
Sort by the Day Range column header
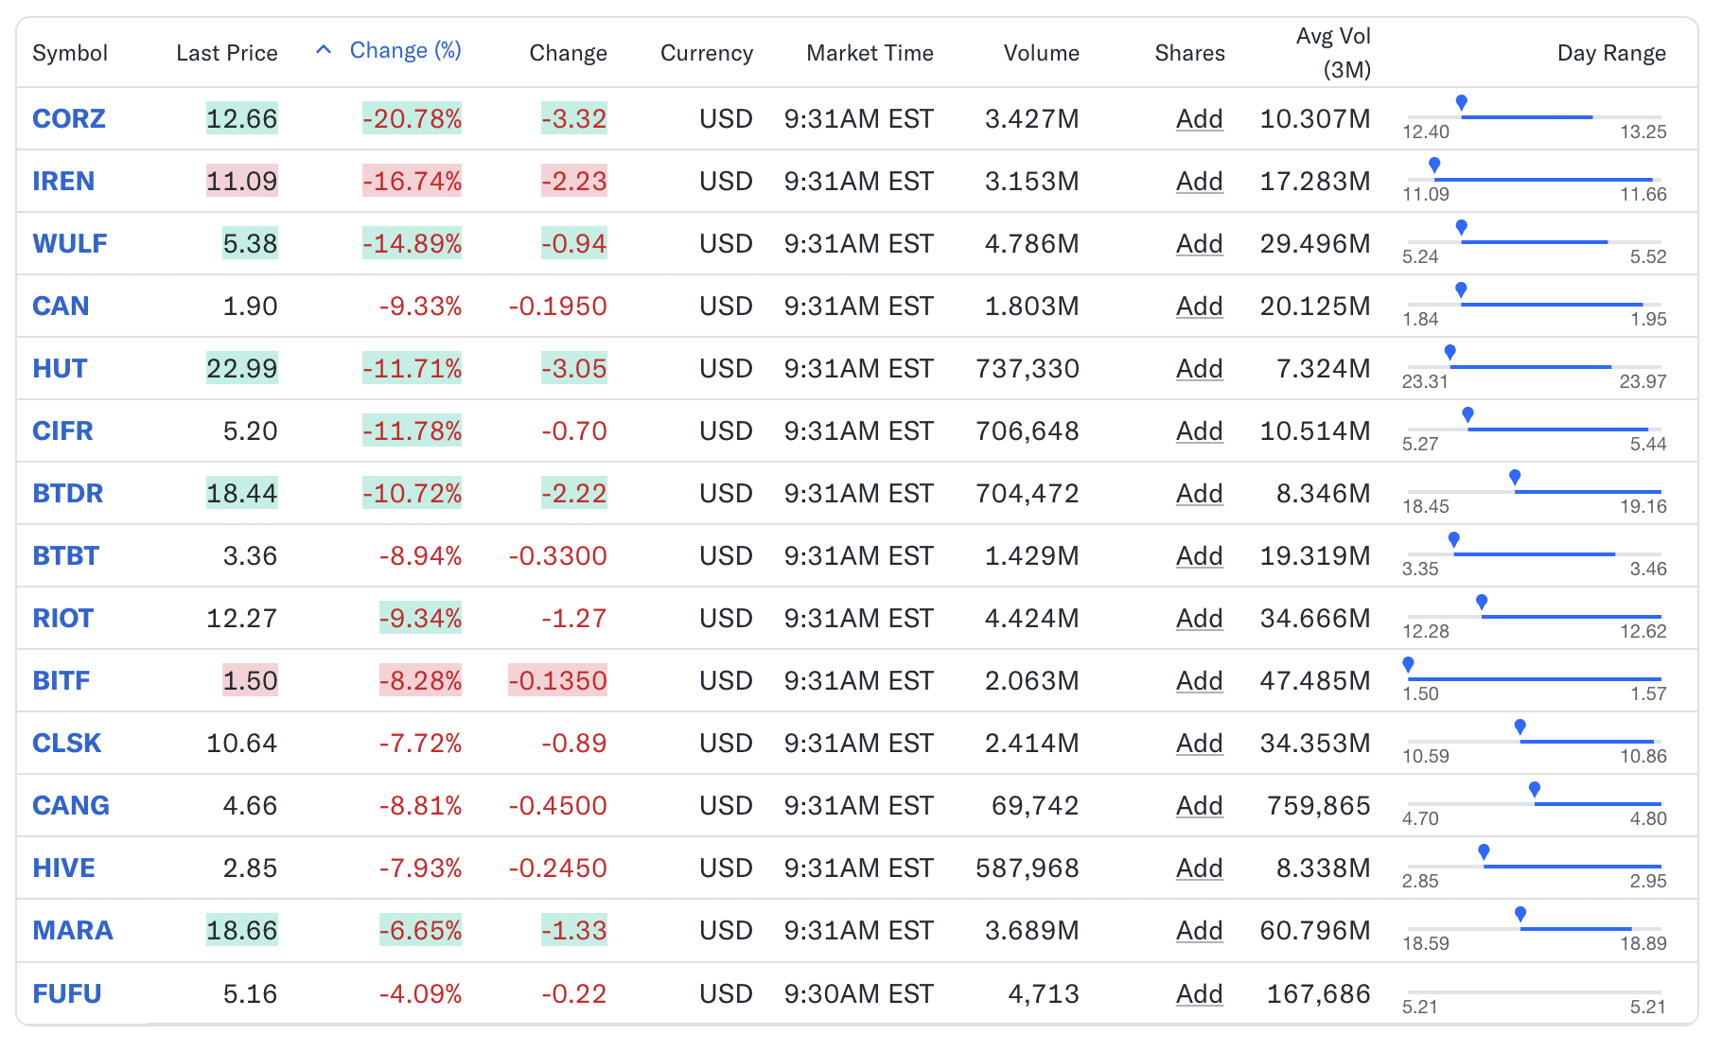coord(1612,53)
